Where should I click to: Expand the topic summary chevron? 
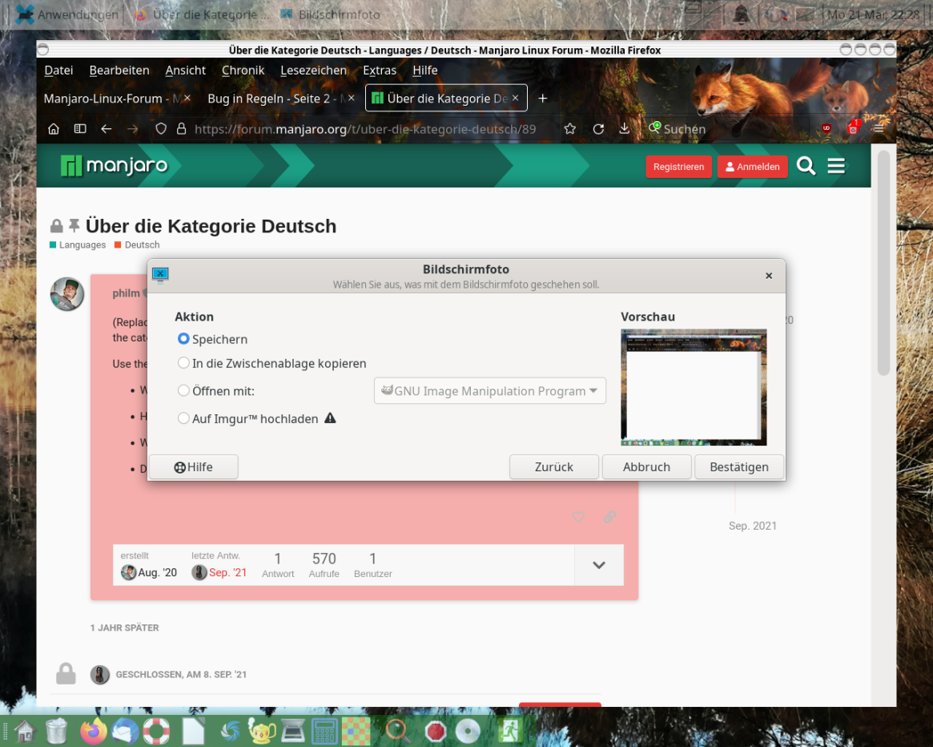[x=598, y=565]
